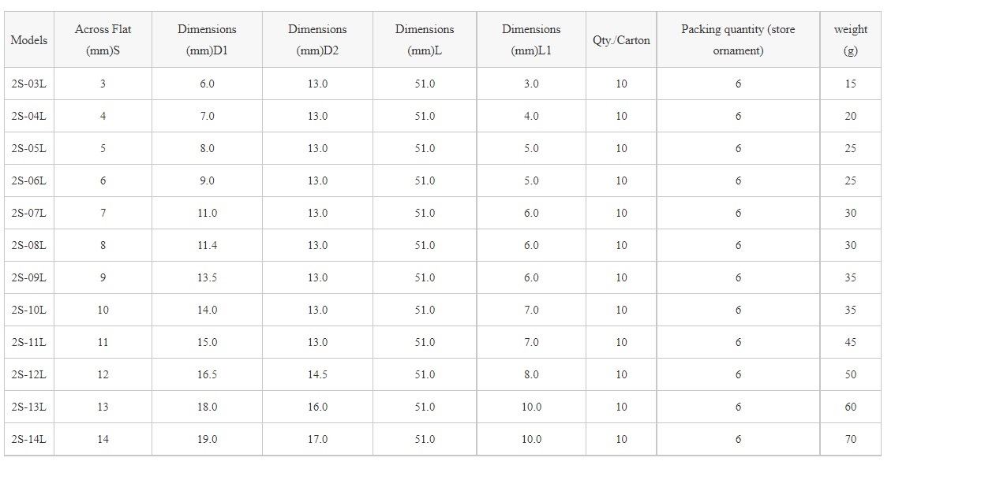Click the 11.4 D1 dimension value
This screenshot has height=491, width=981.
point(207,245)
